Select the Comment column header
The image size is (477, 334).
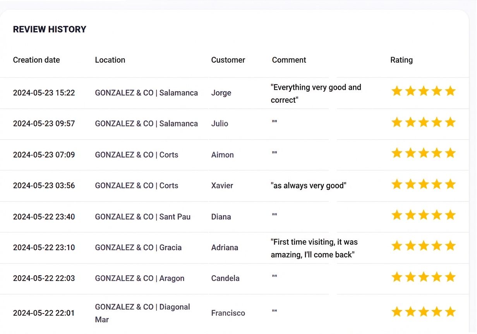pyautogui.click(x=289, y=60)
